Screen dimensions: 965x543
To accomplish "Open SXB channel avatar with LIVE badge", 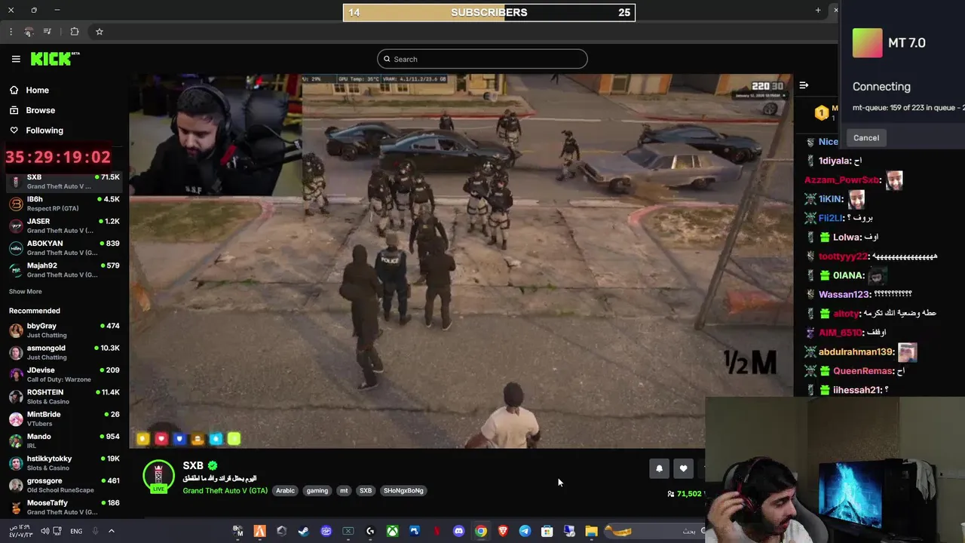I will 158,477.
